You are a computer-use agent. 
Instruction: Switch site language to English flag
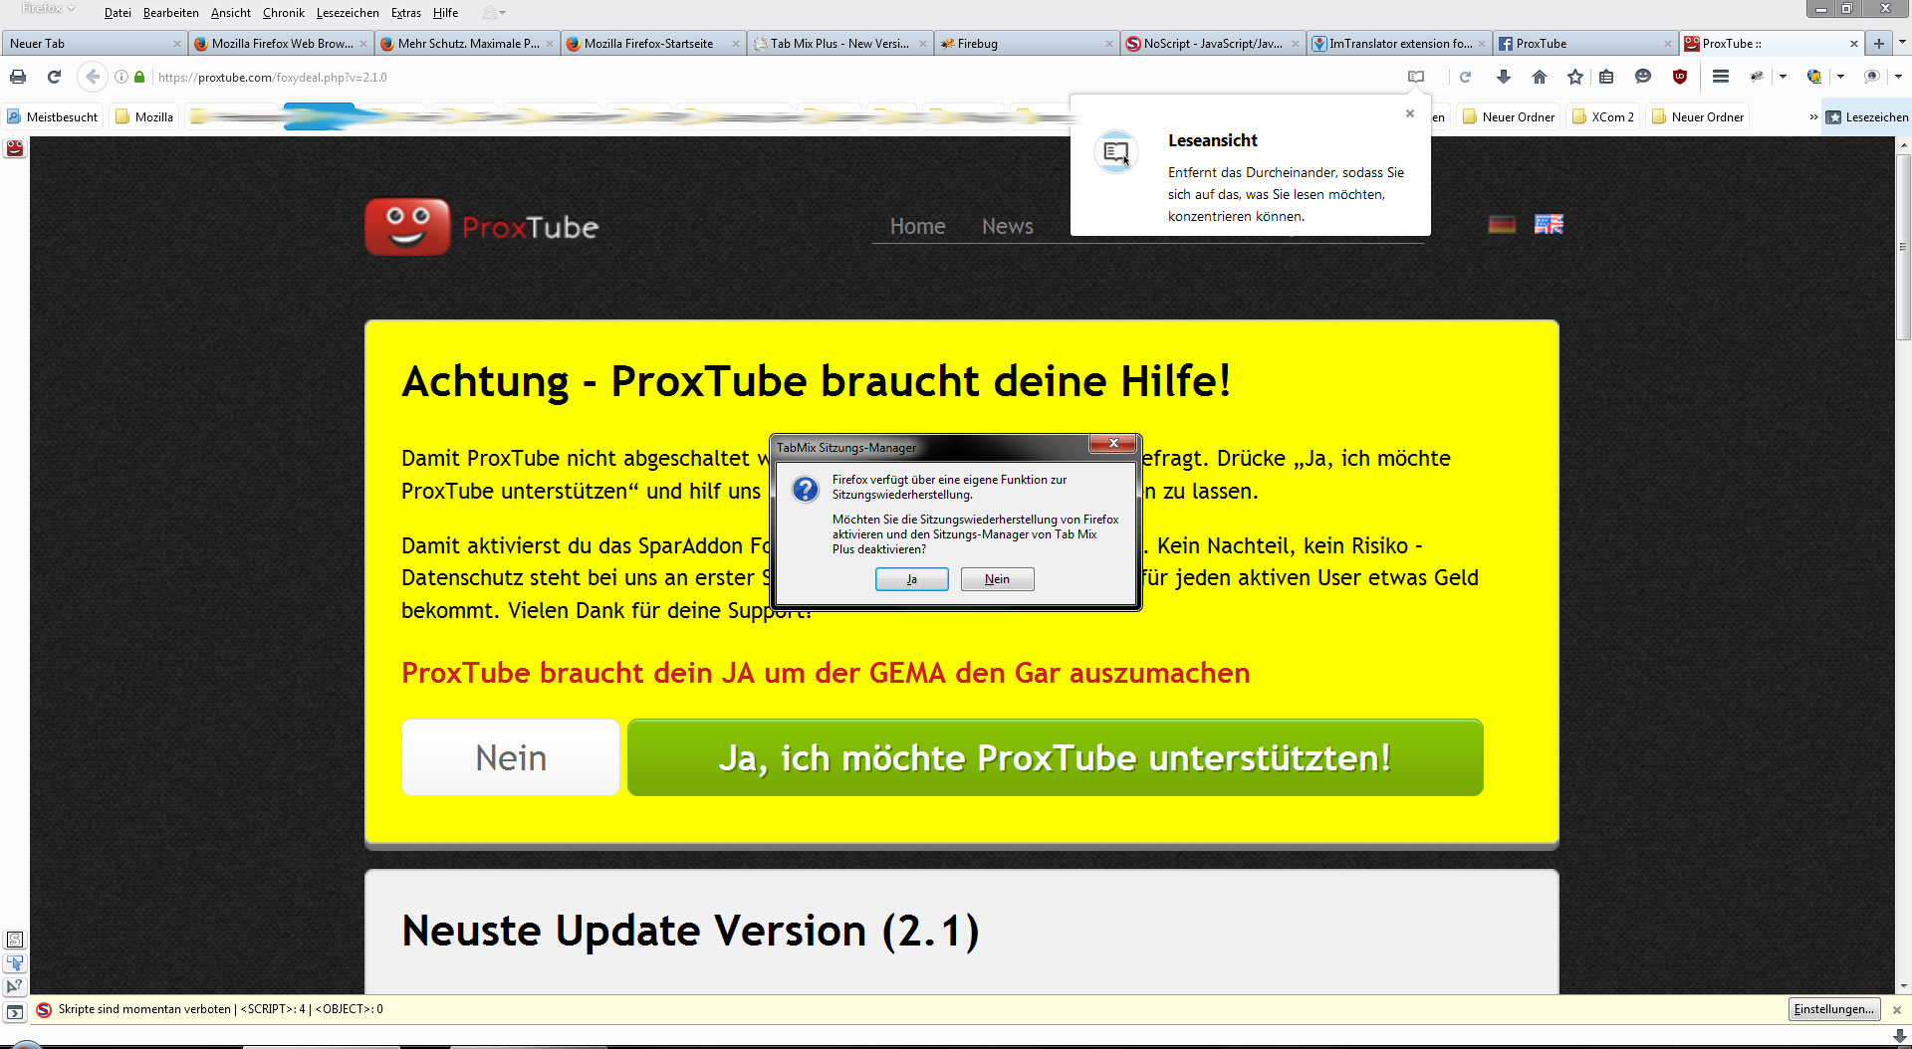click(x=1549, y=225)
